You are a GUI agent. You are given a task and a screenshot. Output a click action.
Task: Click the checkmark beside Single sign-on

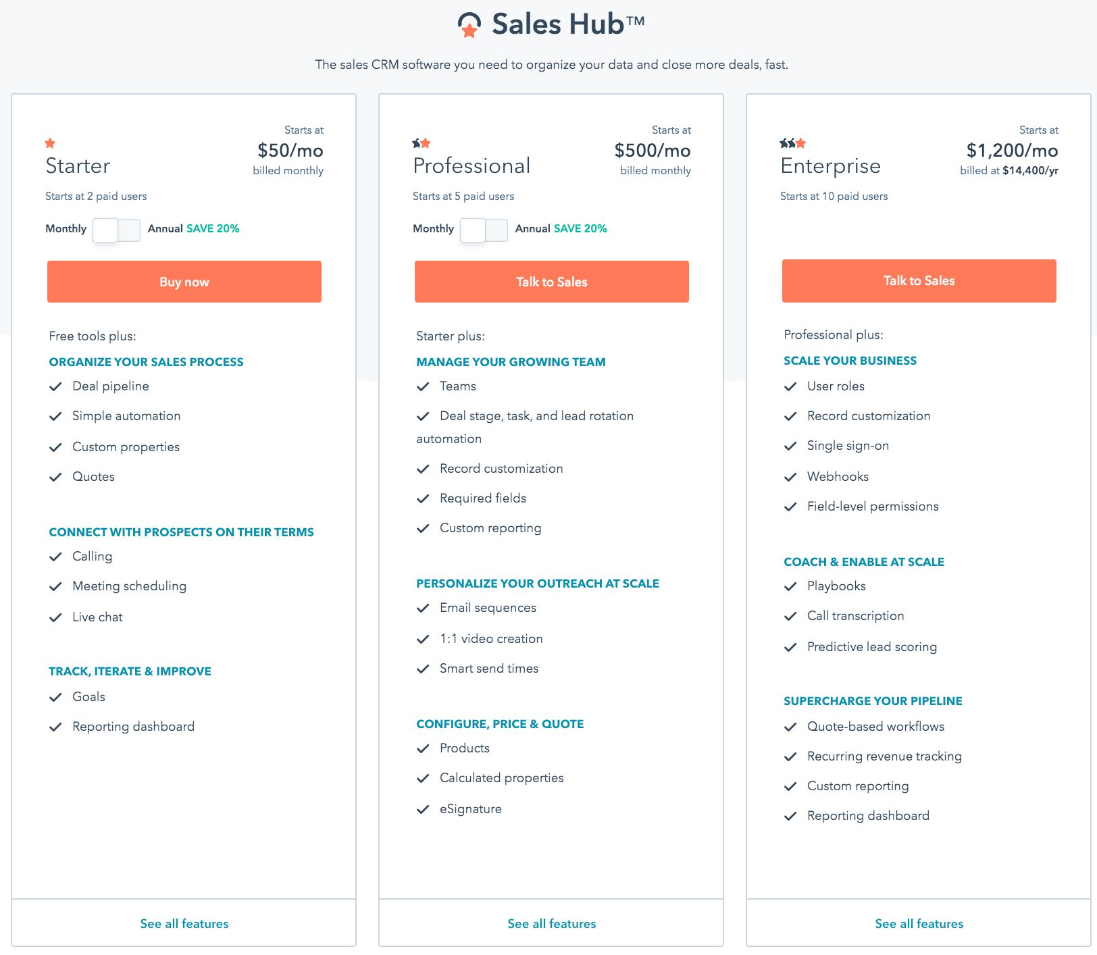790,446
